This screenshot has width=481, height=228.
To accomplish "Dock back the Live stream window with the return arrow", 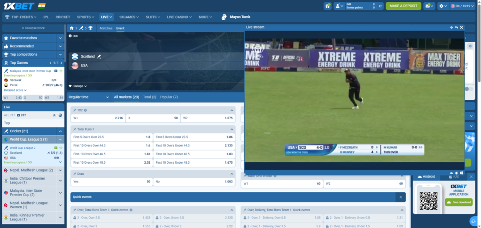I will click(457, 27).
